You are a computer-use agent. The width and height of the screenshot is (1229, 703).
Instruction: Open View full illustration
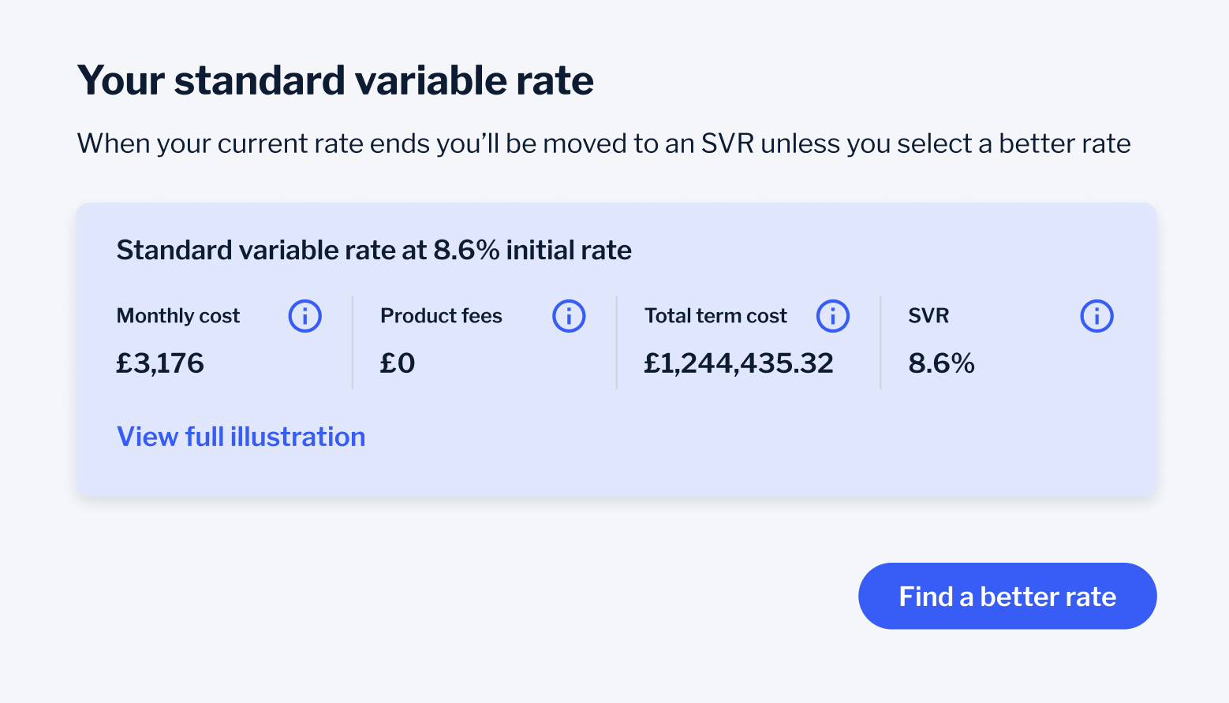(241, 436)
